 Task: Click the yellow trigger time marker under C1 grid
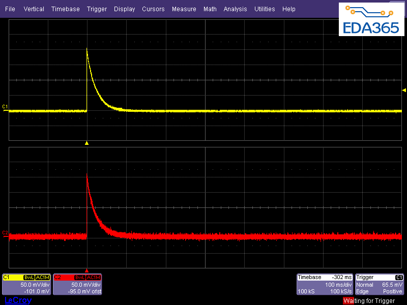point(87,143)
